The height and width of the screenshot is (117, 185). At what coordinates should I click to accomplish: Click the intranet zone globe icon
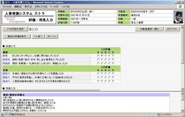[159, 115]
